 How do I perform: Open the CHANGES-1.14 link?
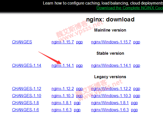point(26,65)
